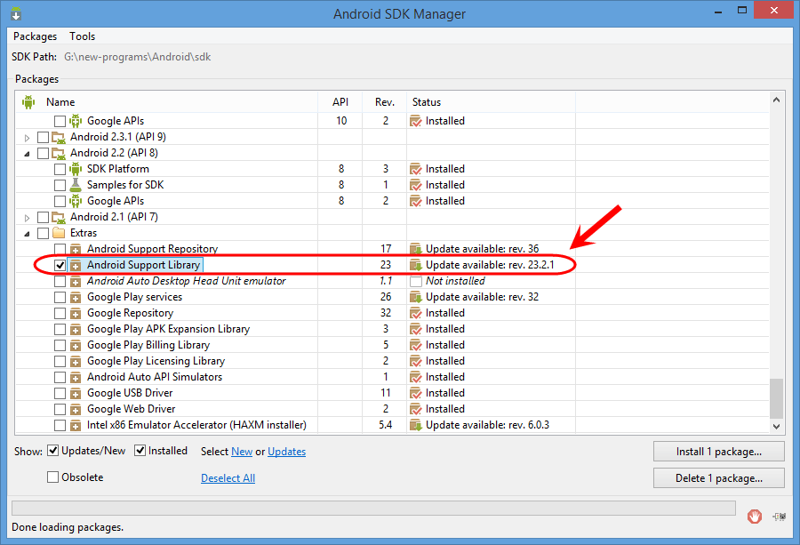Image resolution: width=800 pixels, height=545 pixels.
Task: Open the Tools menu
Action: point(82,36)
